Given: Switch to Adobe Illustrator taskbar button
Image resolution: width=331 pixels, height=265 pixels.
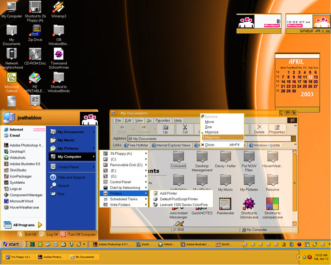Looking at the screenshot, I should pos(195,244).
